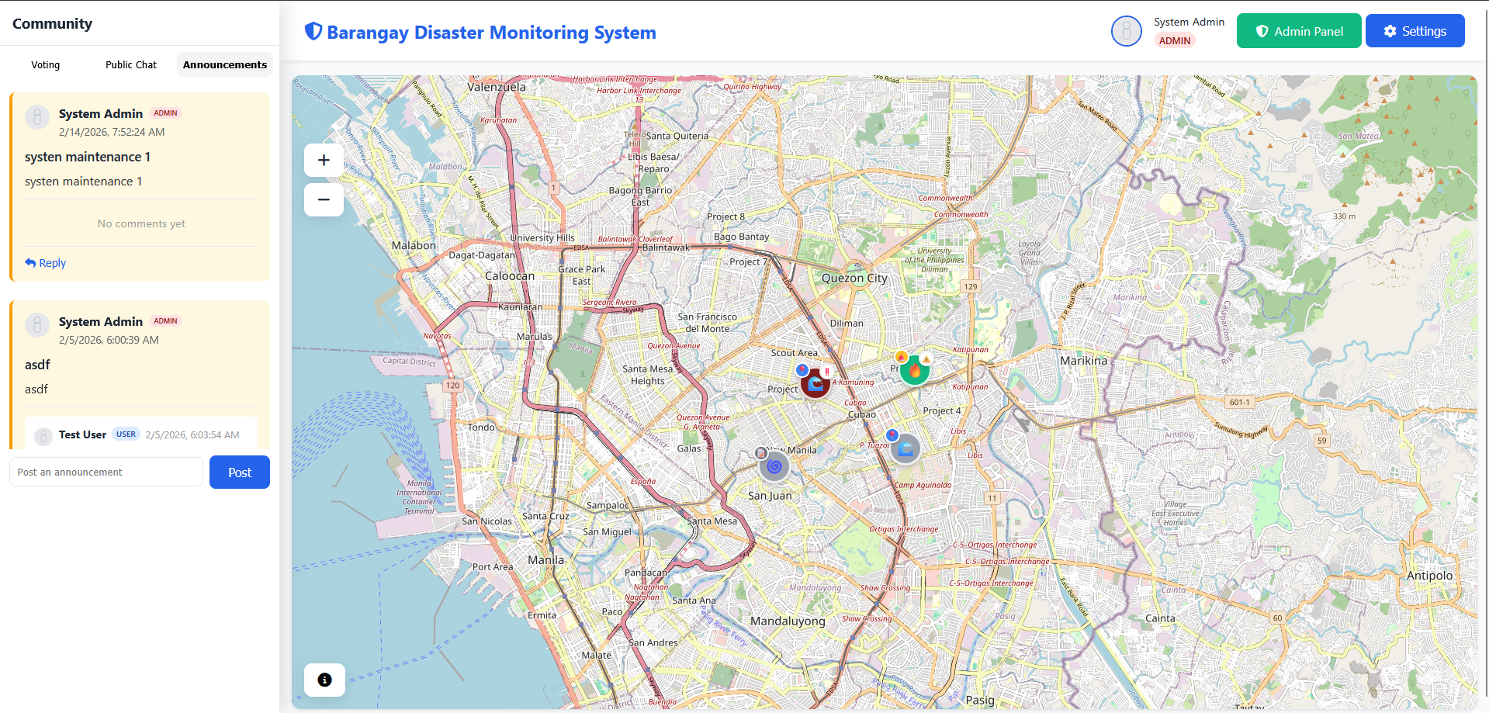Click the 'Antipolo' map label

tap(1429, 576)
